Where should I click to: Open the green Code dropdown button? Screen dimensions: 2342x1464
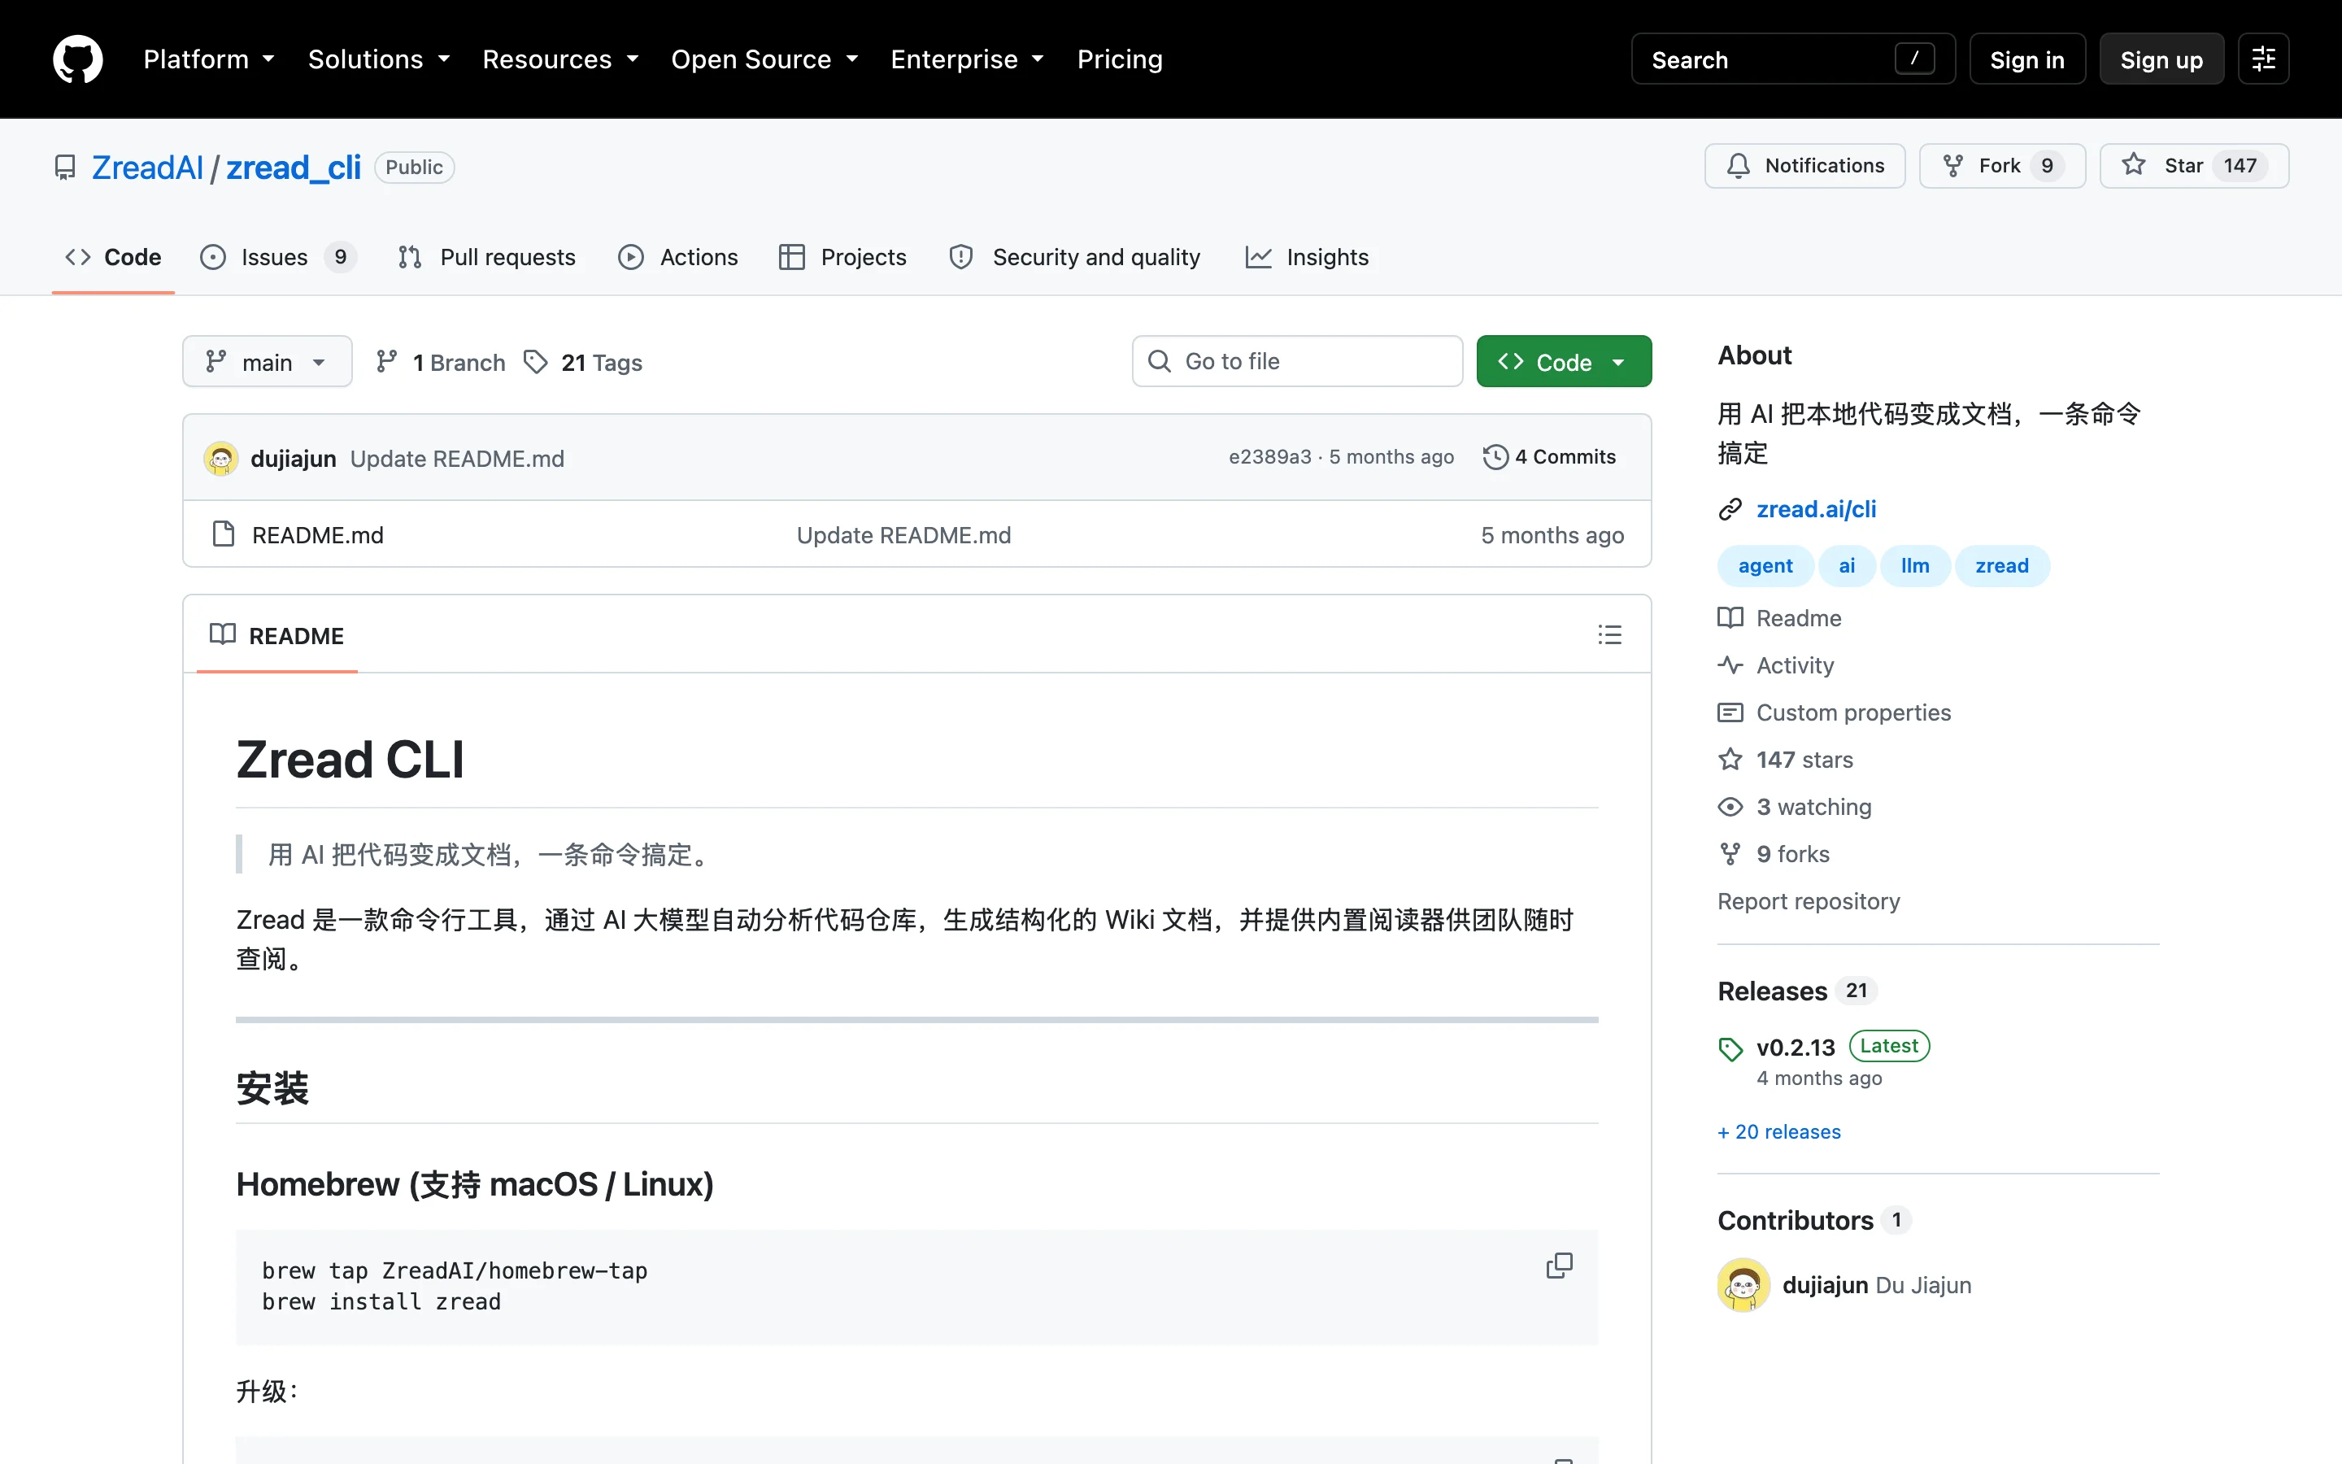coord(1563,361)
